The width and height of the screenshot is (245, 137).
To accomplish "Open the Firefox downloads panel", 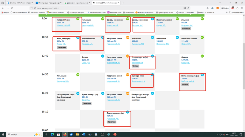I will [x=208, y=8].
